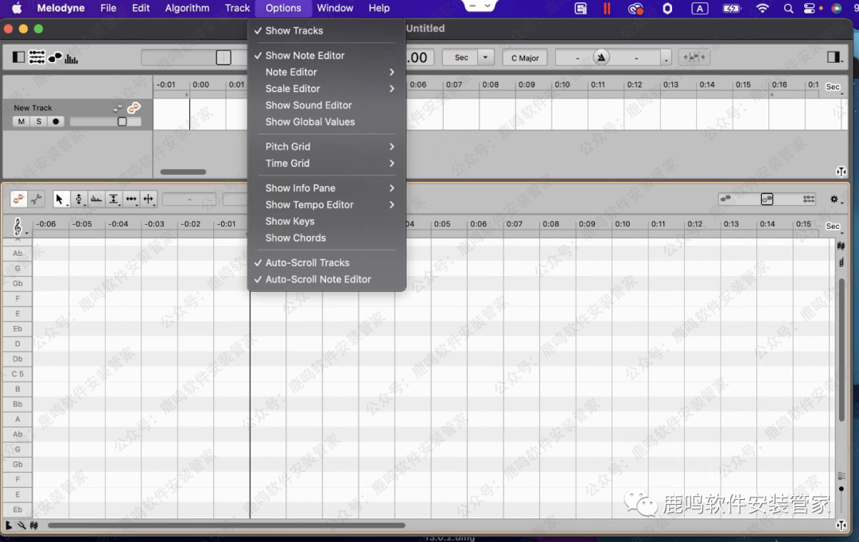The width and height of the screenshot is (859, 542).
Task: Arm recording on New Track
Action: click(56, 122)
